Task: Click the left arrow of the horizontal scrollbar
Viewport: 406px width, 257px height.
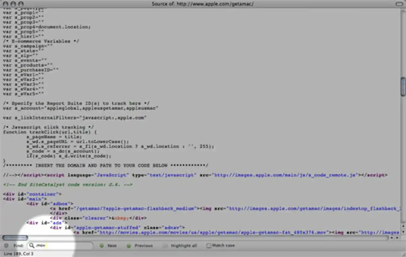Action: (x=392, y=238)
